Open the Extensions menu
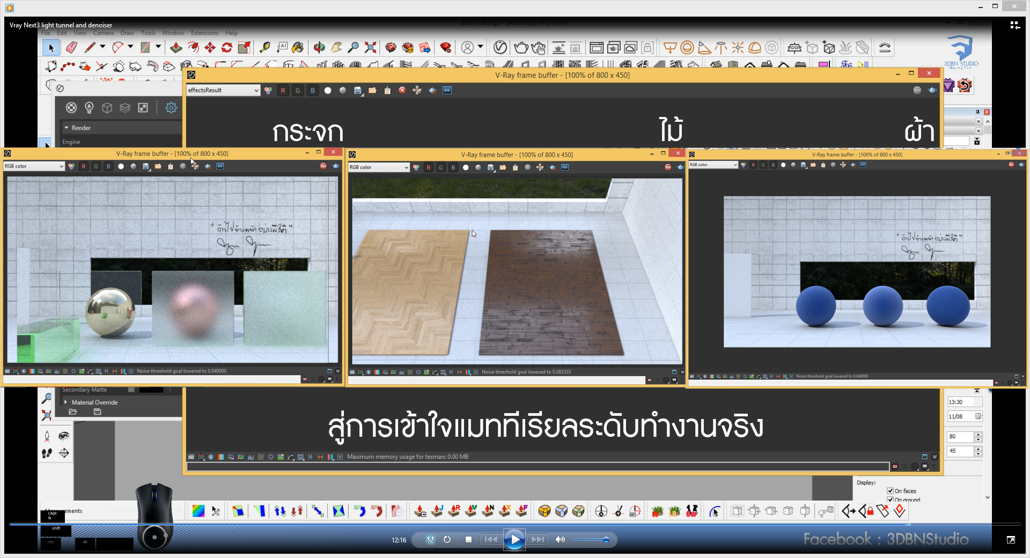Screen dimensions: 1030x558 [204, 33]
